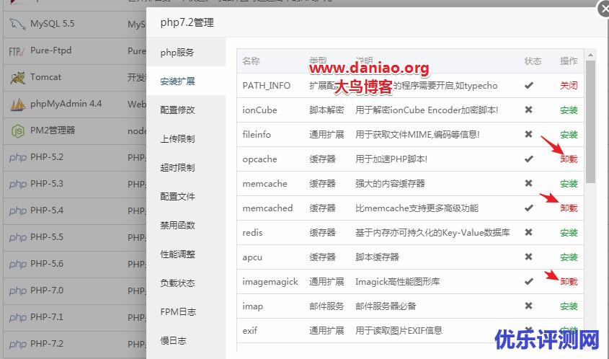Click the PHP-7.0 php logo icon
Viewport: 609px width, 359px height.
[x=17, y=291]
